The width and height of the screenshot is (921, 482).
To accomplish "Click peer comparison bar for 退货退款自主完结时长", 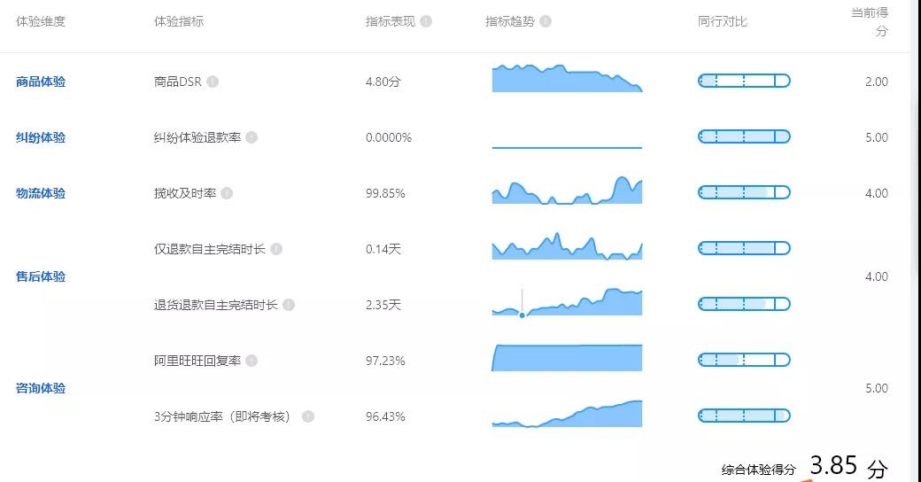I will [744, 305].
